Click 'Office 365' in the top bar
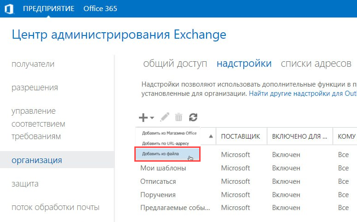 [100, 9]
